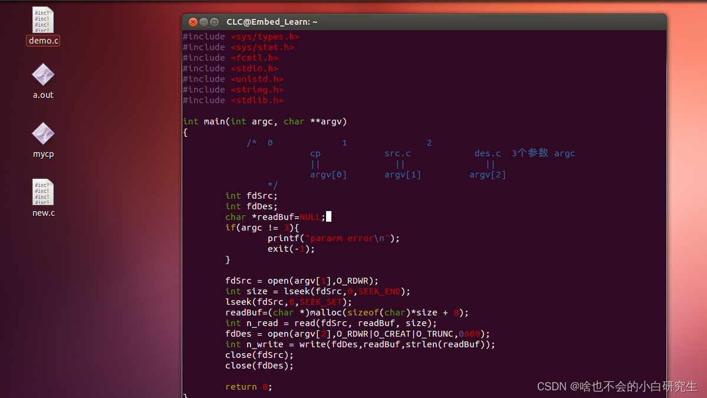Select the mycp filename label
Viewport: 707px width, 398px height.
tap(42, 153)
